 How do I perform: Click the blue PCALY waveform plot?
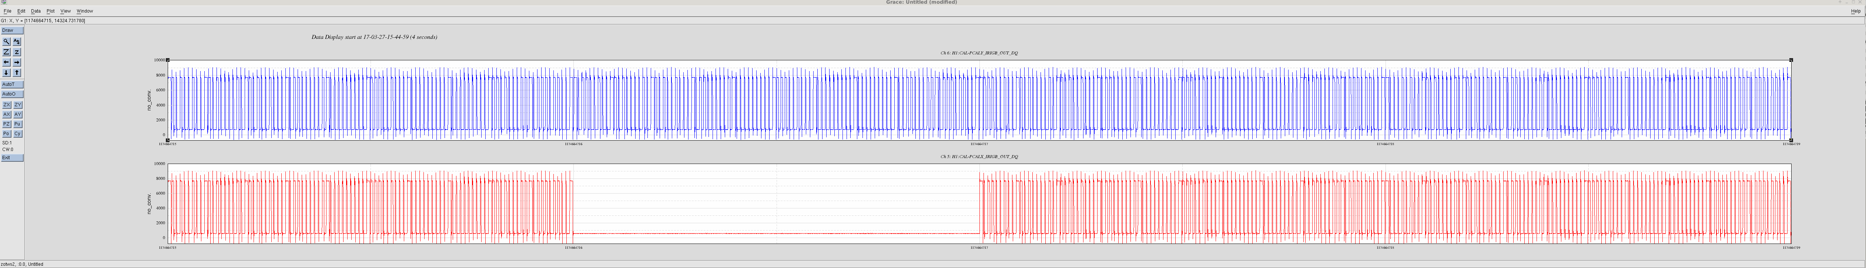coord(979,100)
